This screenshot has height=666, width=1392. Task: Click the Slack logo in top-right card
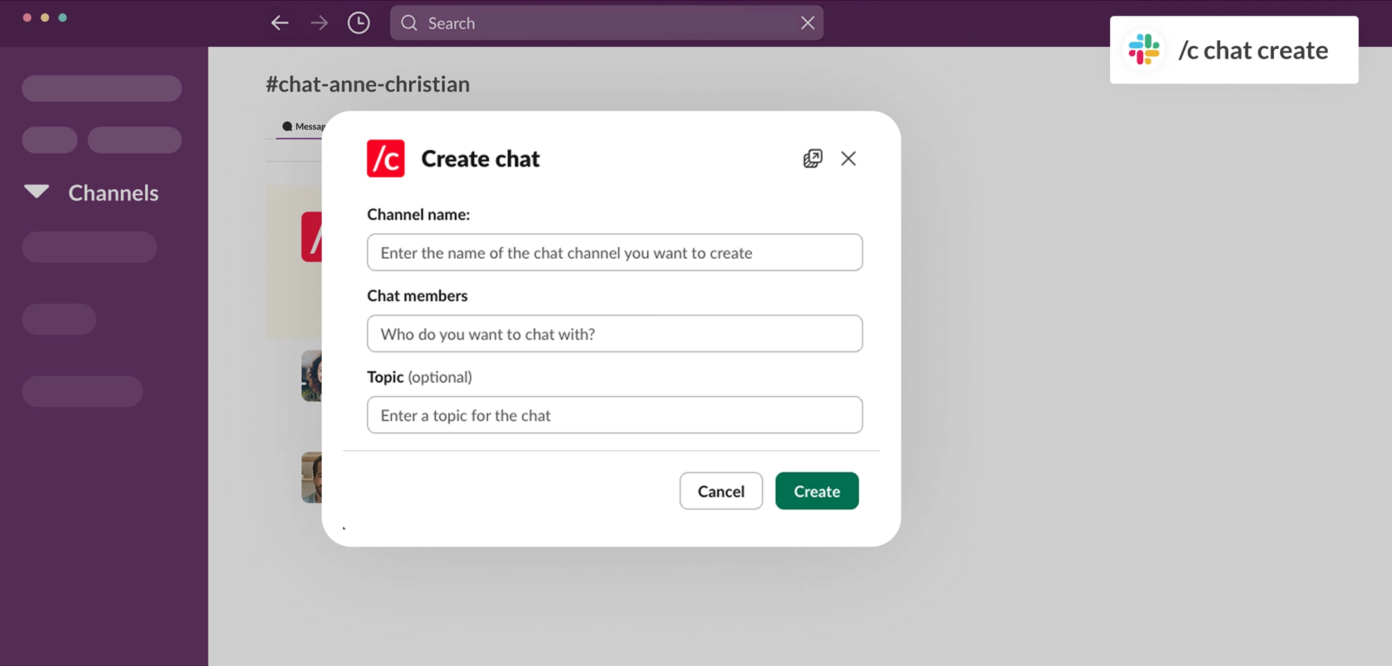point(1144,50)
